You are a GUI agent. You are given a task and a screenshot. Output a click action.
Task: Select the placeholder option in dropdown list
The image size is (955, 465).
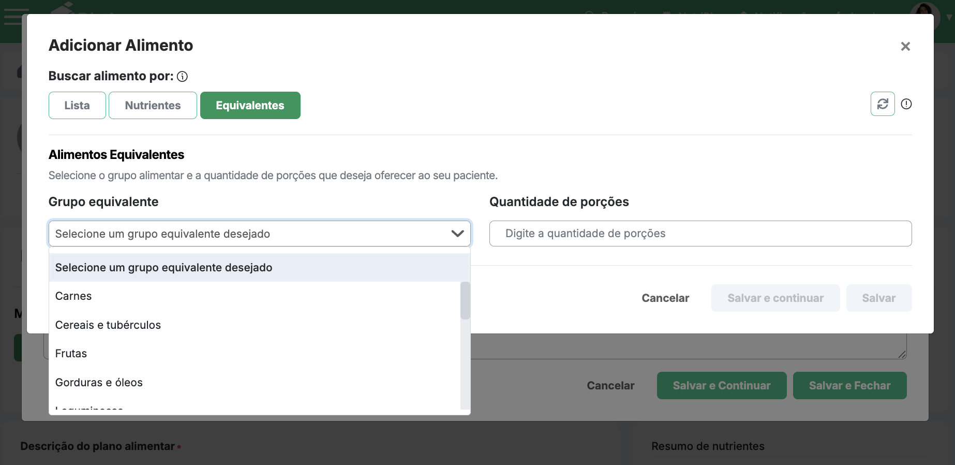[x=163, y=268]
